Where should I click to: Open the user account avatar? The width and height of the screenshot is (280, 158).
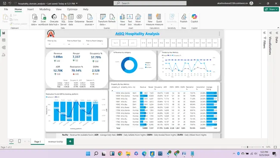click(x=251, y=3)
